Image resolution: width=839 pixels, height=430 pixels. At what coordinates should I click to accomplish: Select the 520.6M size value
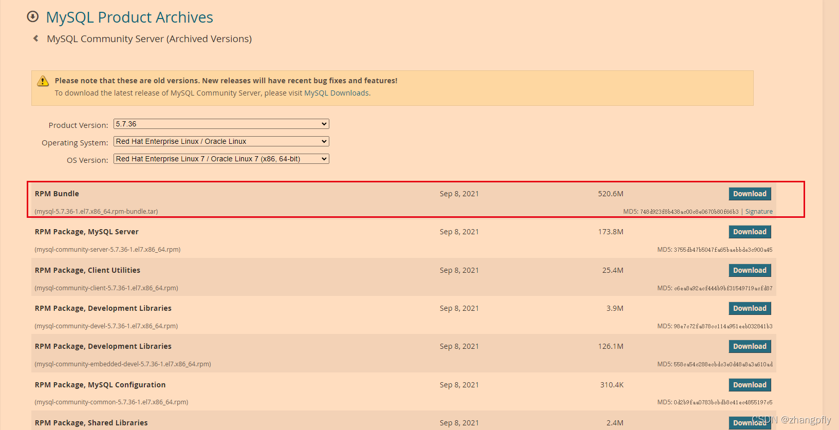610,194
